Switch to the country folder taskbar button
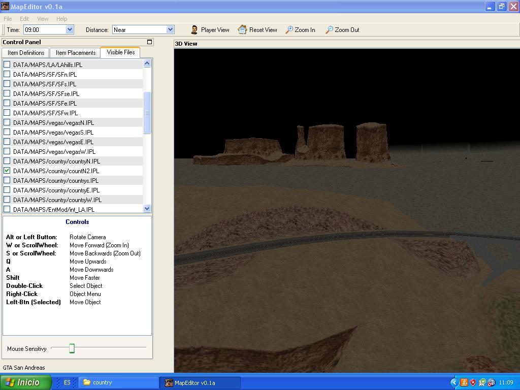Viewport: 520px width, 390px height. tap(119, 382)
